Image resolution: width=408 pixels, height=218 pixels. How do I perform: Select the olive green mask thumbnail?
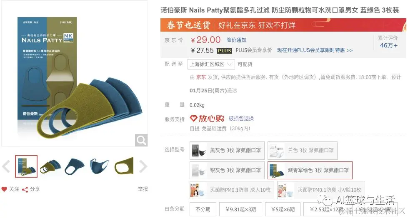click(x=124, y=166)
